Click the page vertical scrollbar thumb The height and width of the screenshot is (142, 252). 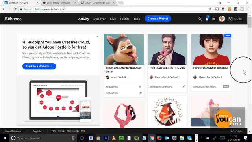[250, 22]
